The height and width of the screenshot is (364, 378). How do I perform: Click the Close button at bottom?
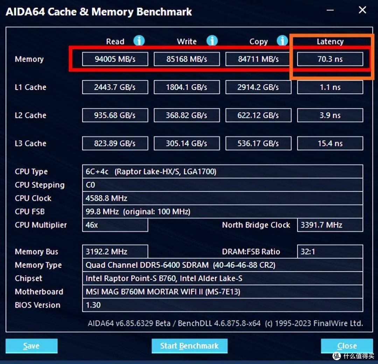point(347,346)
